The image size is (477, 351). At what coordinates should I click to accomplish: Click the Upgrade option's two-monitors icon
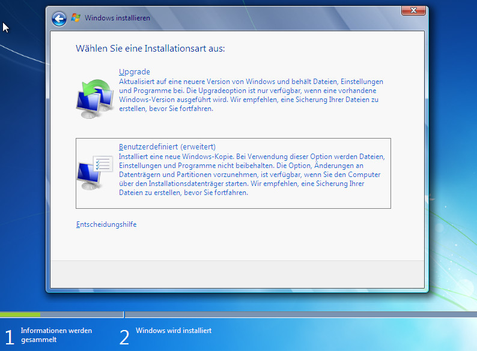click(x=95, y=98)
